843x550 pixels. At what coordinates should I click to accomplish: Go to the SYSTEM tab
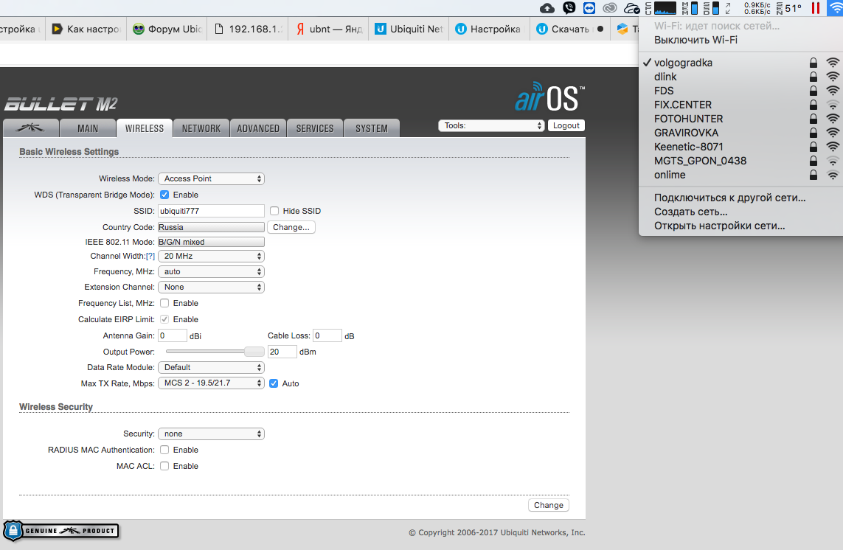(372, 128)
